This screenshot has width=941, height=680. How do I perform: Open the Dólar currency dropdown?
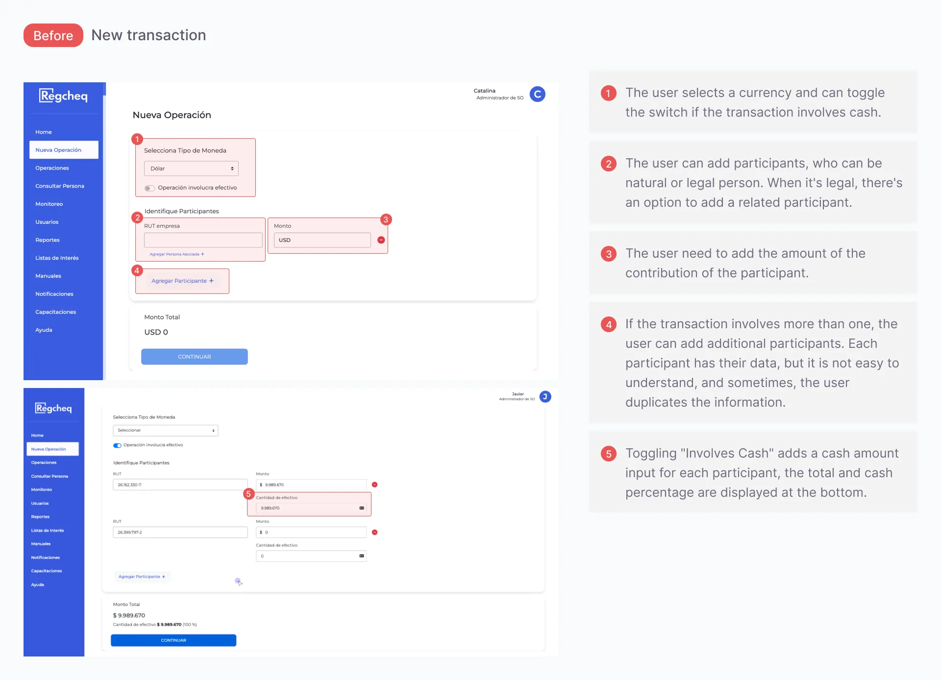click(x=191, y=169)
